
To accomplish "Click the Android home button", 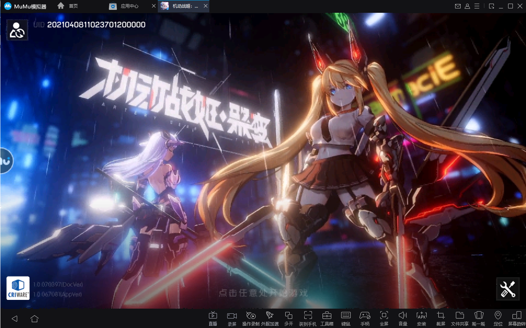I will click(x=35, y=319).
